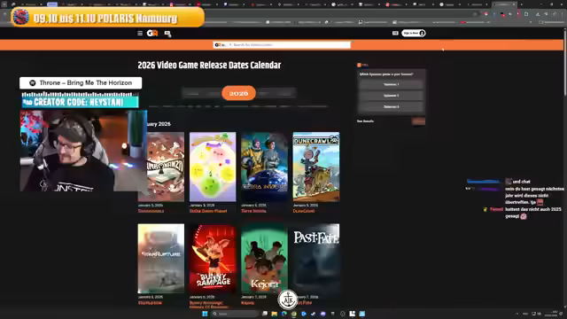
Task: Open the DuneCrawl game cover
Action: click(316, 167)
